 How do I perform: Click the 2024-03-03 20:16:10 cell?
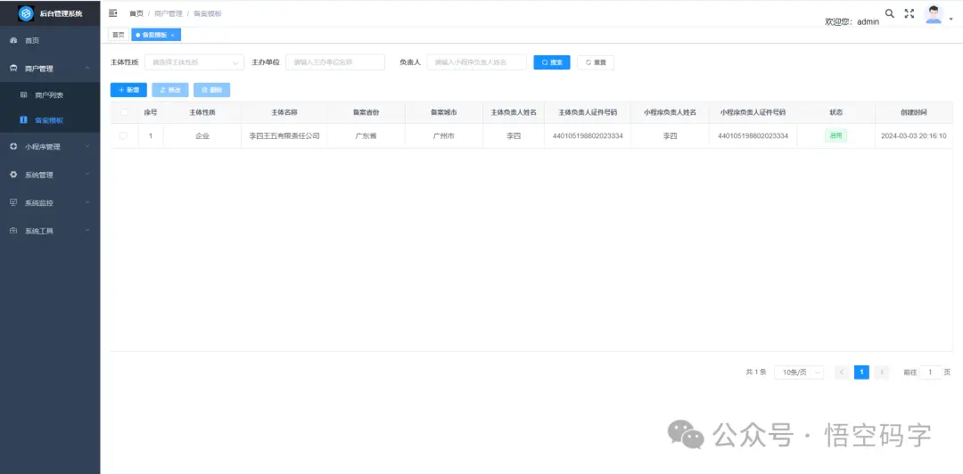[913, 136]
